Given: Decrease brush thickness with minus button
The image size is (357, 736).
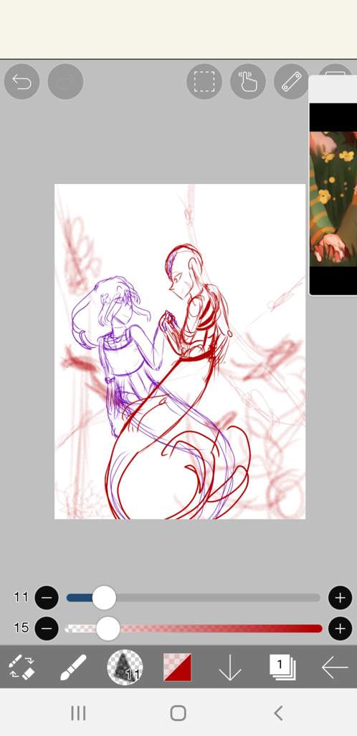Looking at the screenshot, I should 47,598.
